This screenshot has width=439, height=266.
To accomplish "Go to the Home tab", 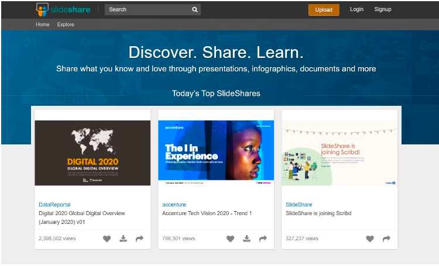I will pyautogui.click(x=43, y=25).
